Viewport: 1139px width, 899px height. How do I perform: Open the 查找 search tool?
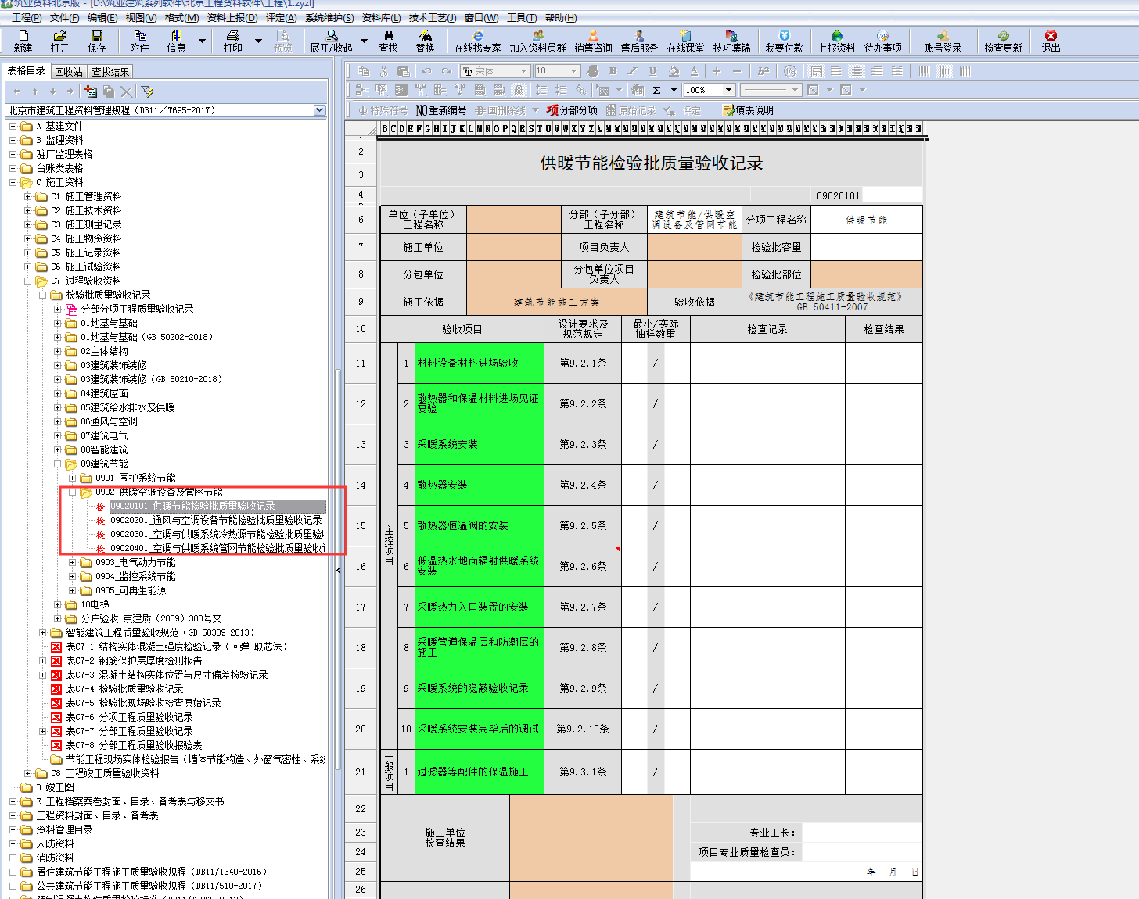pos(389,41)
